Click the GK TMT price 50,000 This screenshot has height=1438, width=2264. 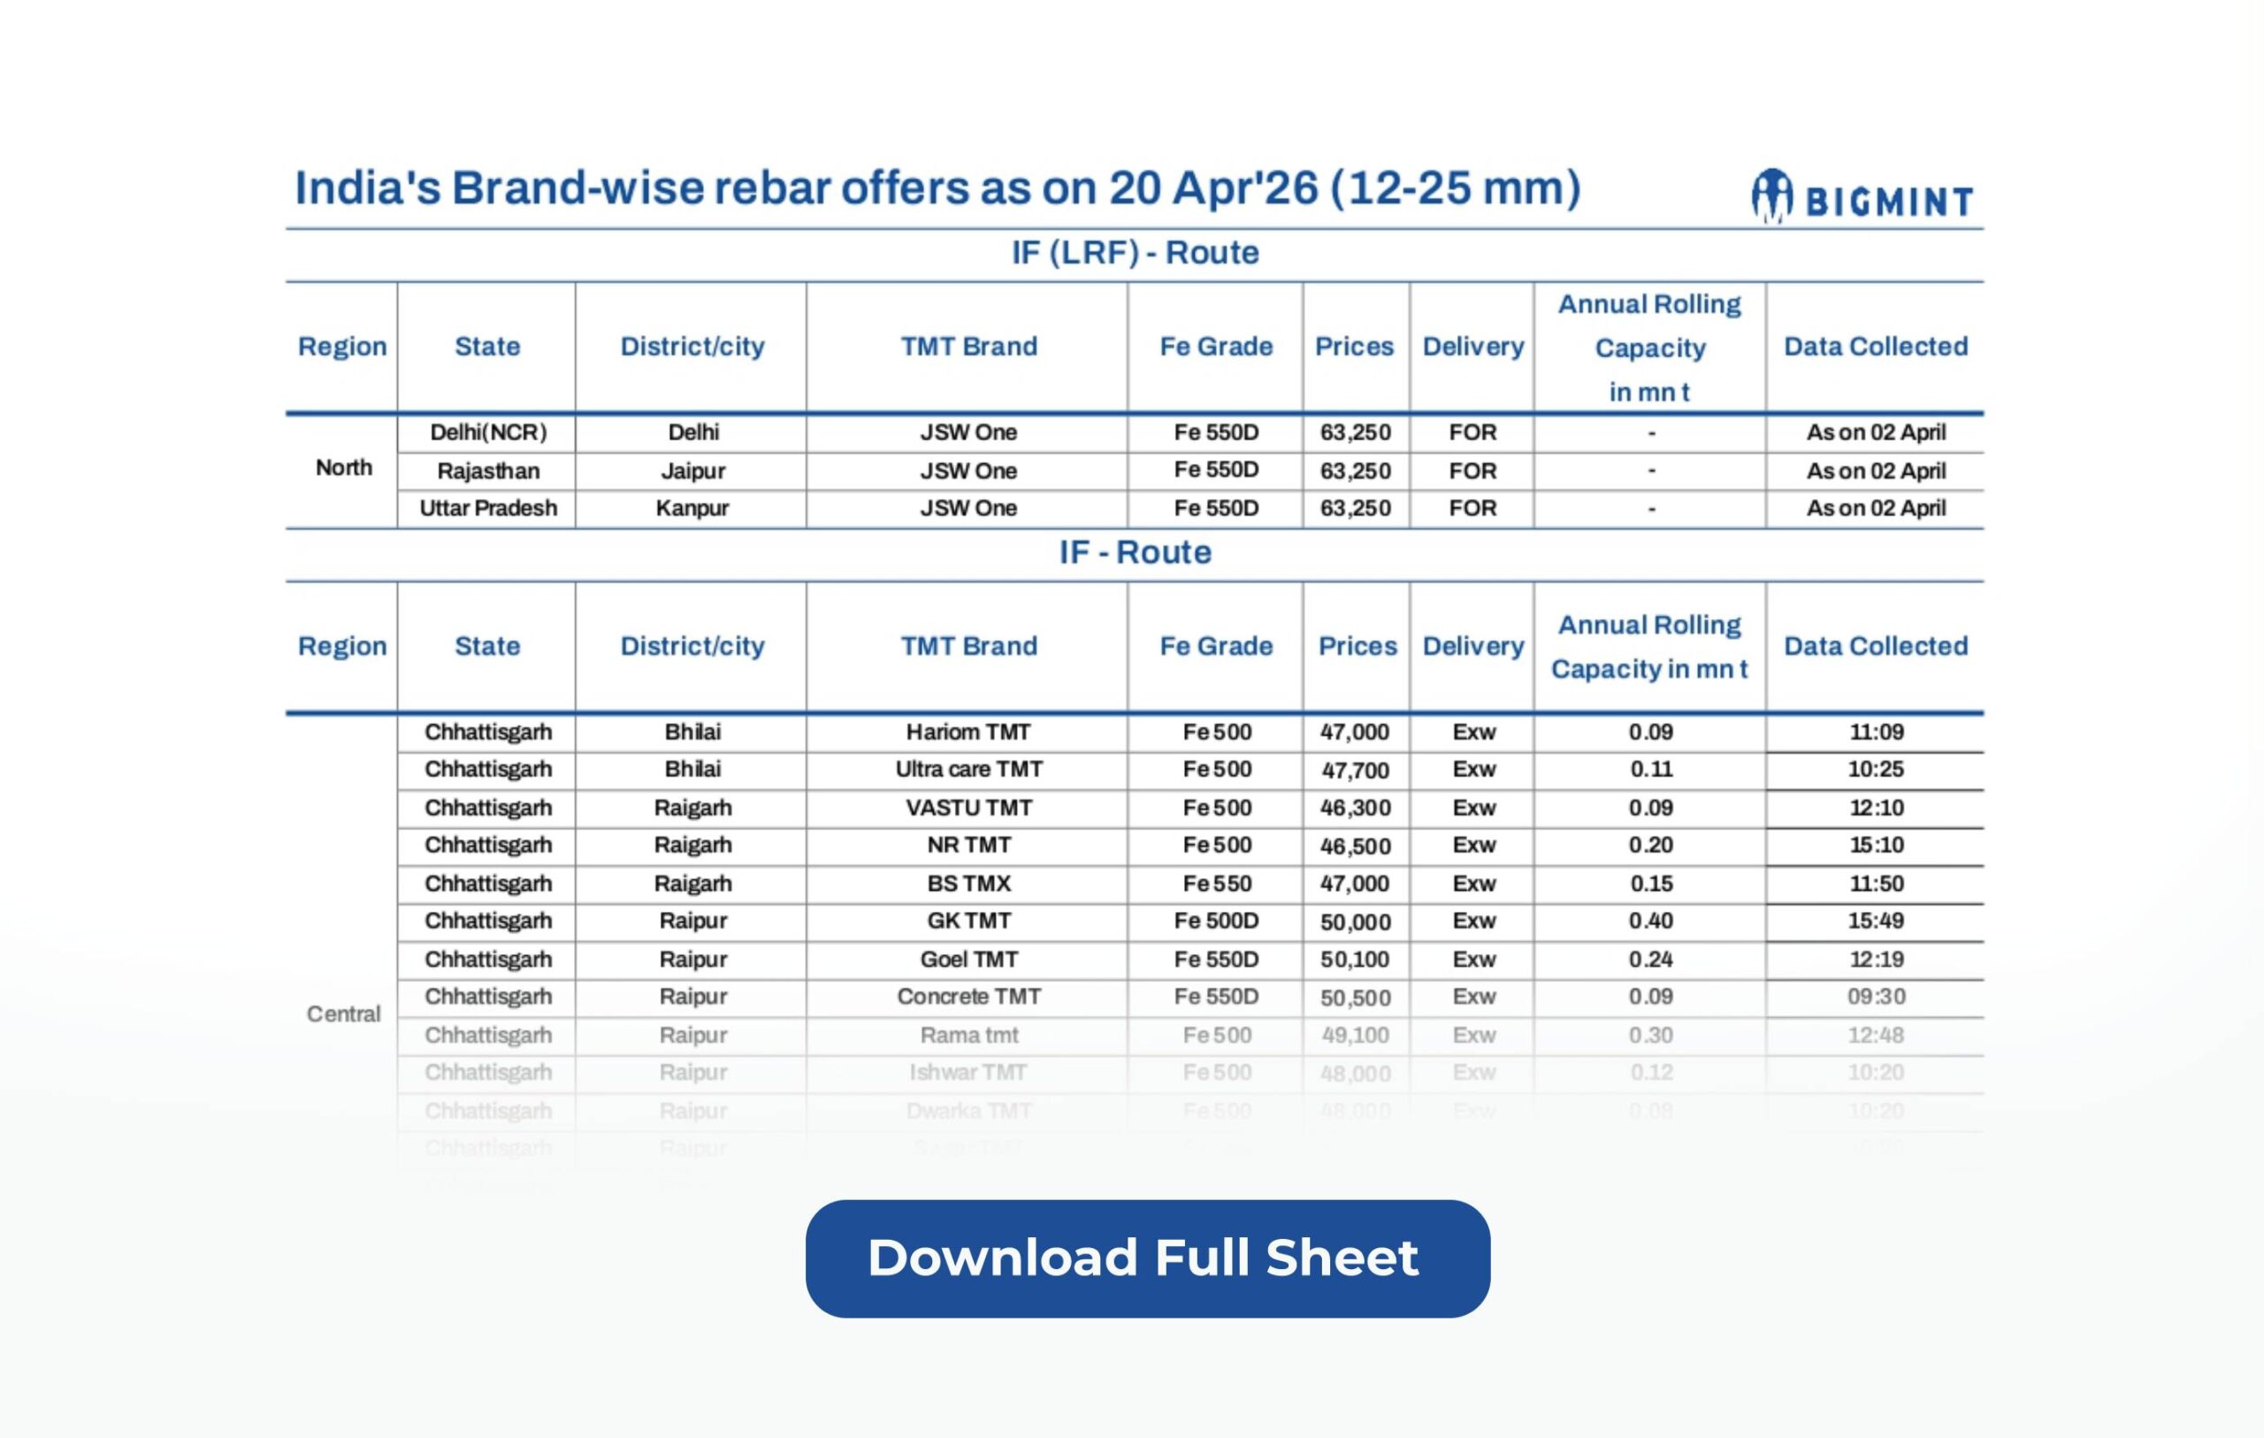[1355, 922]
